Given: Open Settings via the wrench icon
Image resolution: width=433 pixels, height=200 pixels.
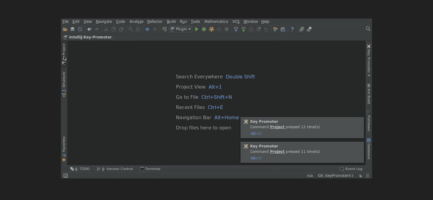Looking at the screenshot, I should pos(275,29).
